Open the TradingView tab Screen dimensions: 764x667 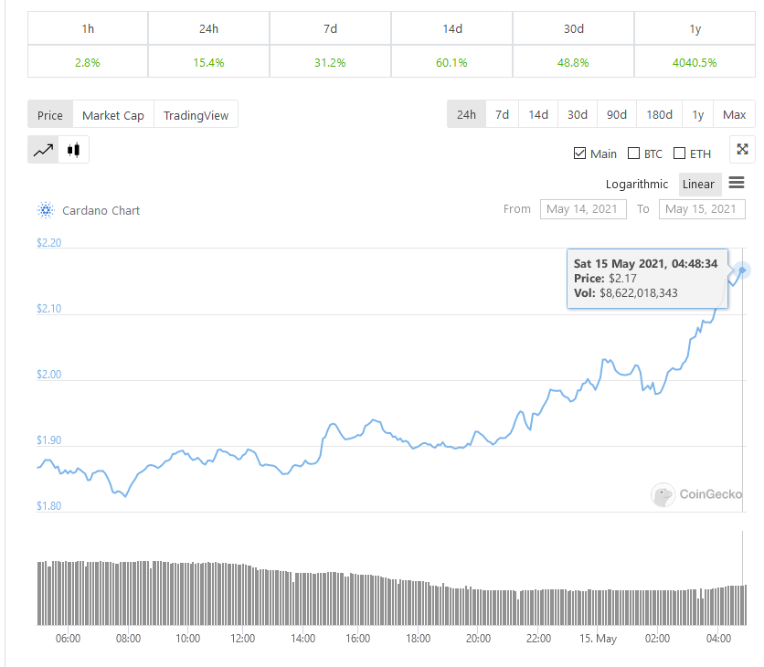tap(196, 114)
